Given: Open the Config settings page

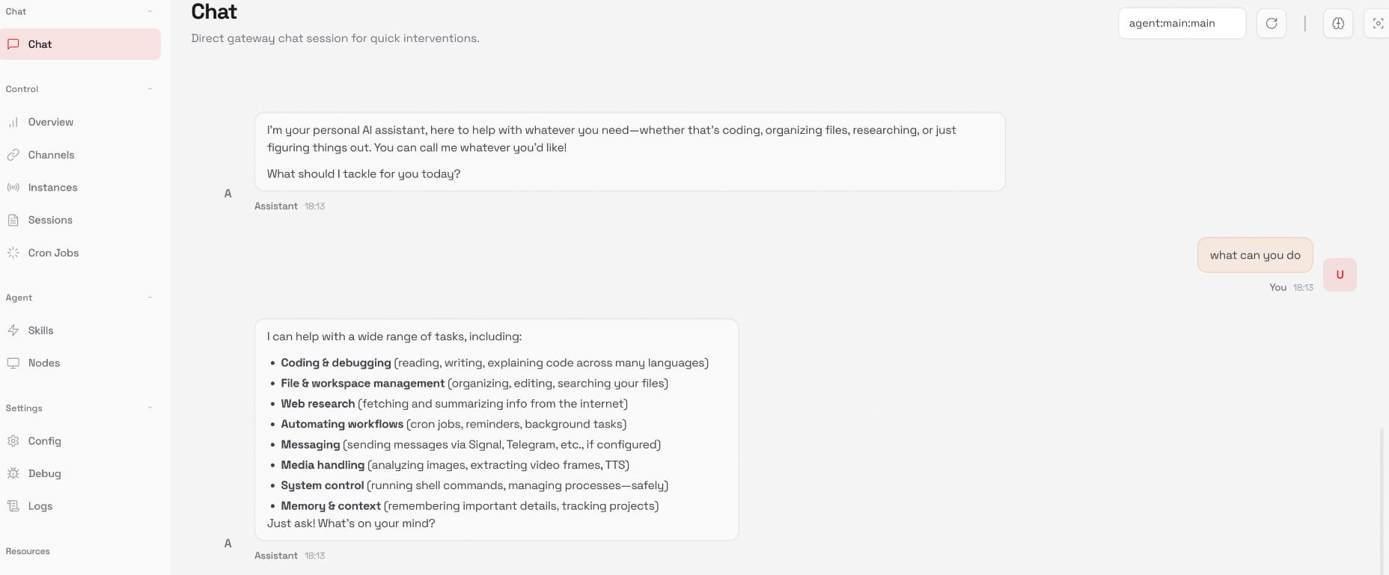Looking at the screenshot, I should point(44,441).
